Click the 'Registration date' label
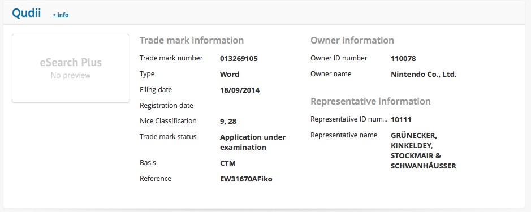 click(166, 106)
